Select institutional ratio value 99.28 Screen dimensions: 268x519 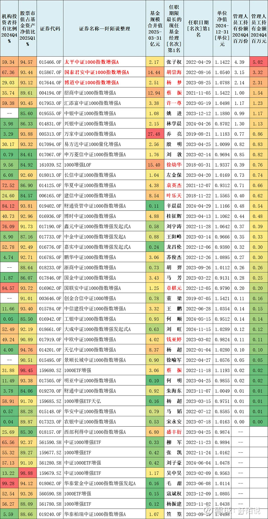8,483
